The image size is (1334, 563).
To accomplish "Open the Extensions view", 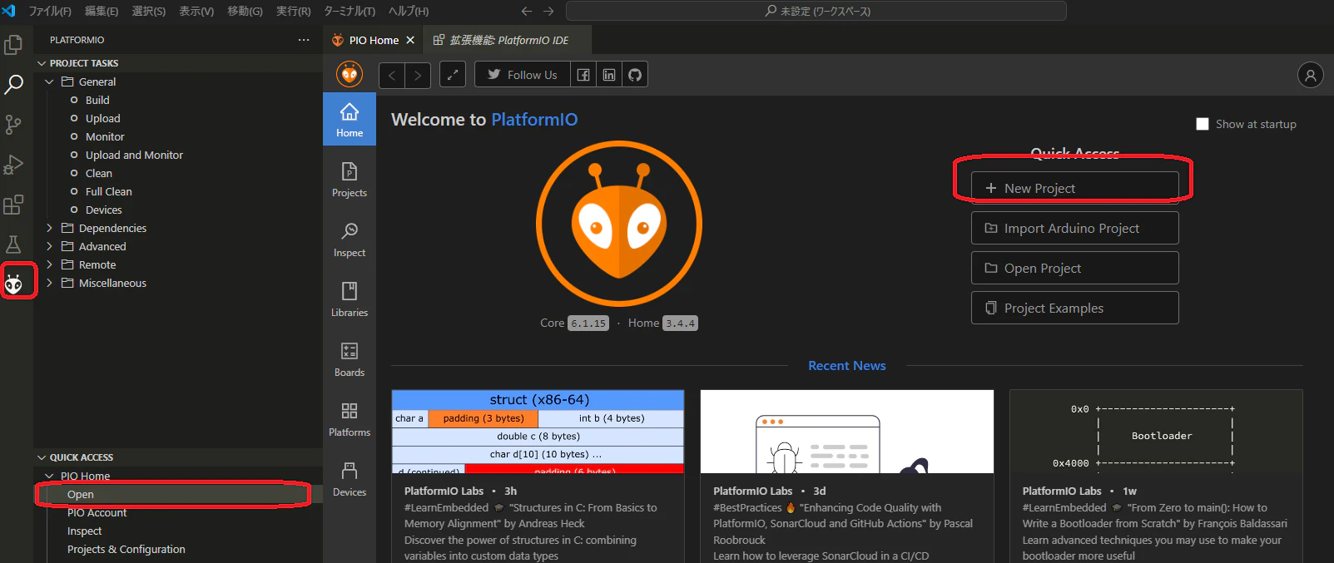I will pyautogui.click(x=13, y=204).
